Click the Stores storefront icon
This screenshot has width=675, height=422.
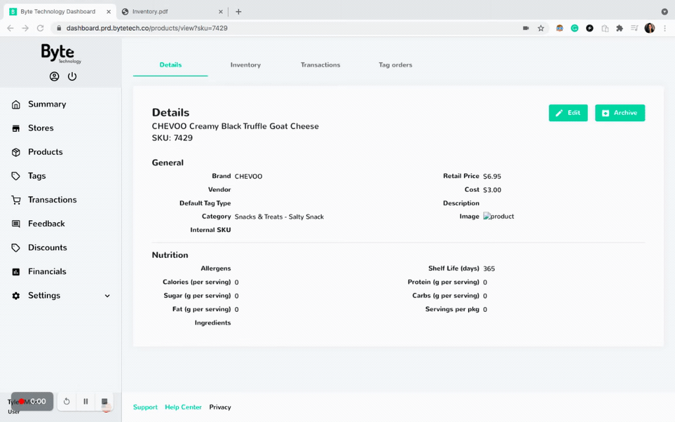click(16, 129)
